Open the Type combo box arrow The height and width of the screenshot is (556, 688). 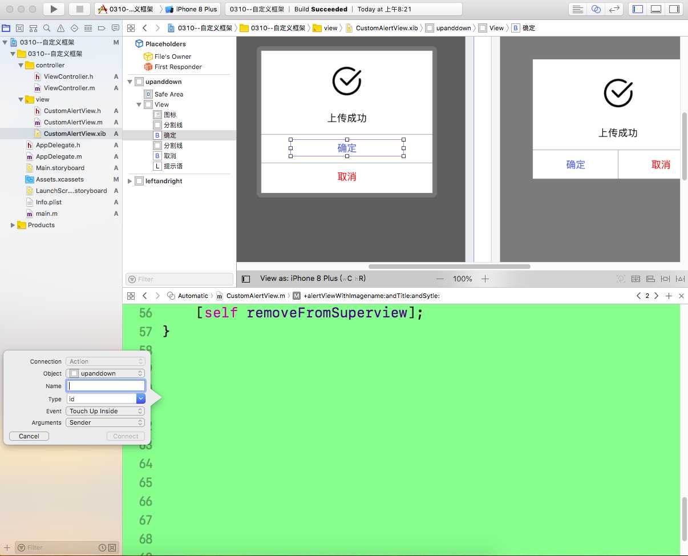140,399
